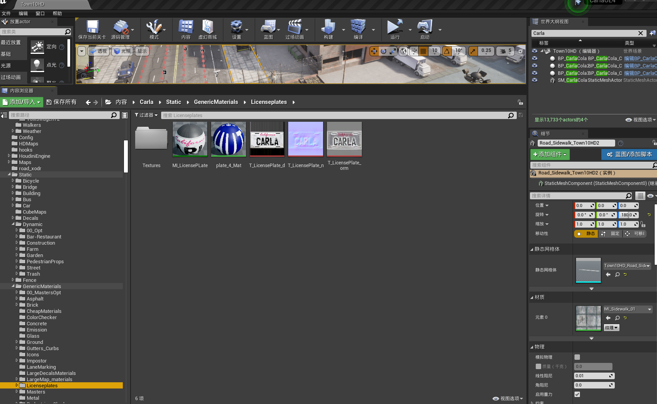Enable the Simulate Physics (模拟物理) checkbox
The width and height of the screenshot is (657, 404).
[577, 357]
